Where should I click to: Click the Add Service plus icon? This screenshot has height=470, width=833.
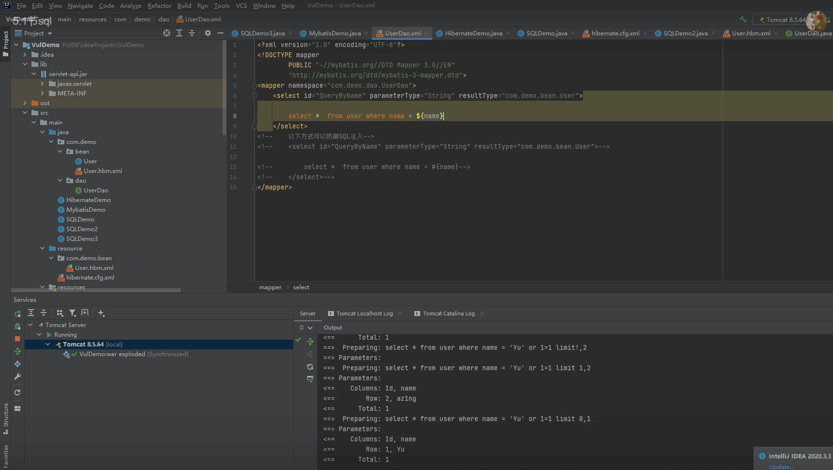101,313
